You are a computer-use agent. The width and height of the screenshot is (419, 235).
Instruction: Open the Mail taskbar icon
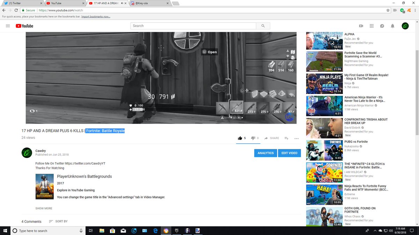point(123,230)
